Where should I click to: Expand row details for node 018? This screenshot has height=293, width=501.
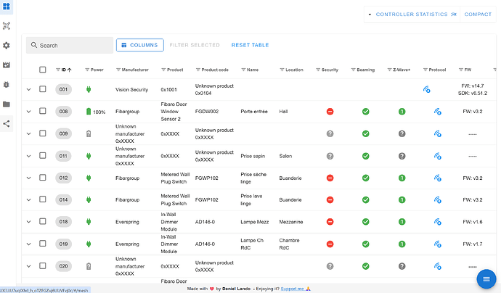[x=29, y=222]
